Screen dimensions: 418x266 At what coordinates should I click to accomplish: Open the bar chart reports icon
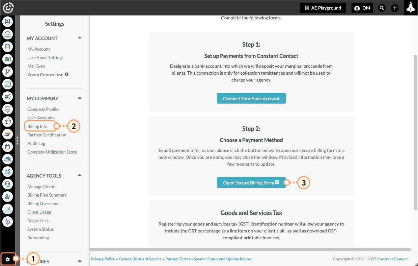pos(8,209)
